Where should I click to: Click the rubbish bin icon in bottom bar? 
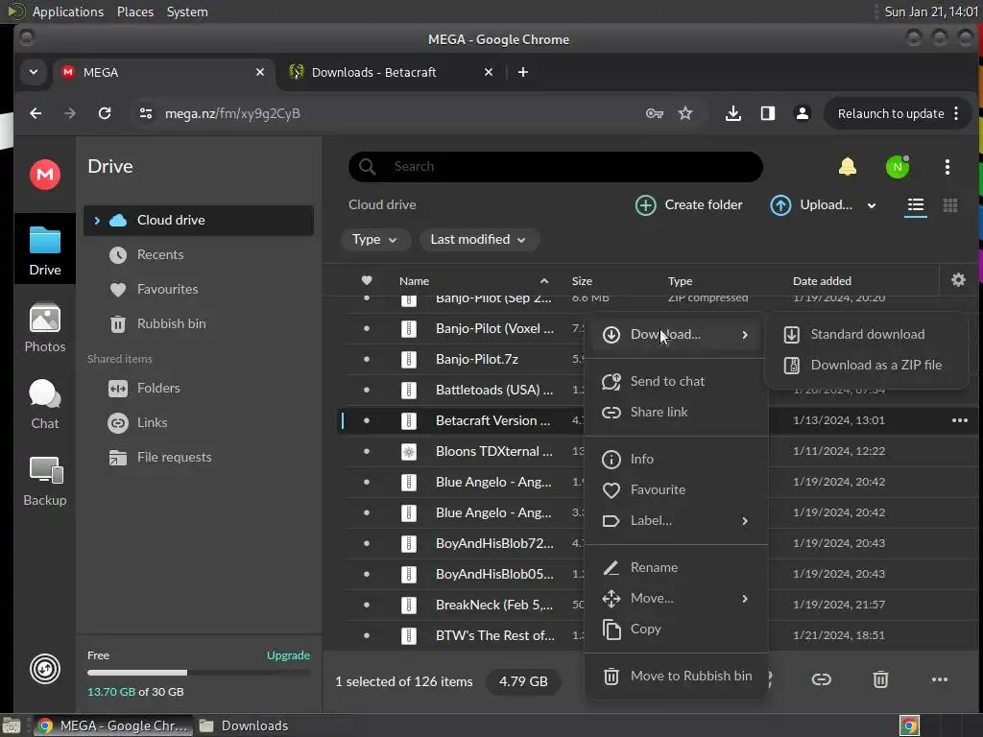click(x=880, y=679)
